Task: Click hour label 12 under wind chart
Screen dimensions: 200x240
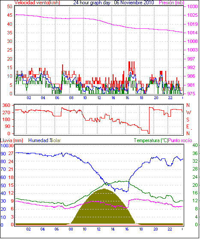Action: [99, 97]
